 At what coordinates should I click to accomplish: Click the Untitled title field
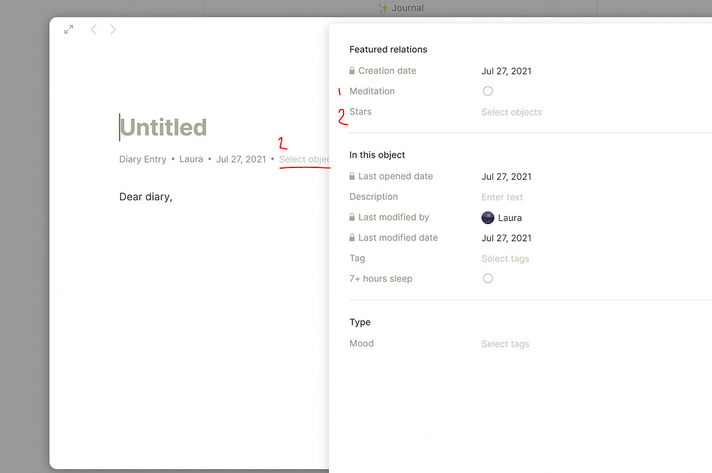163,127
